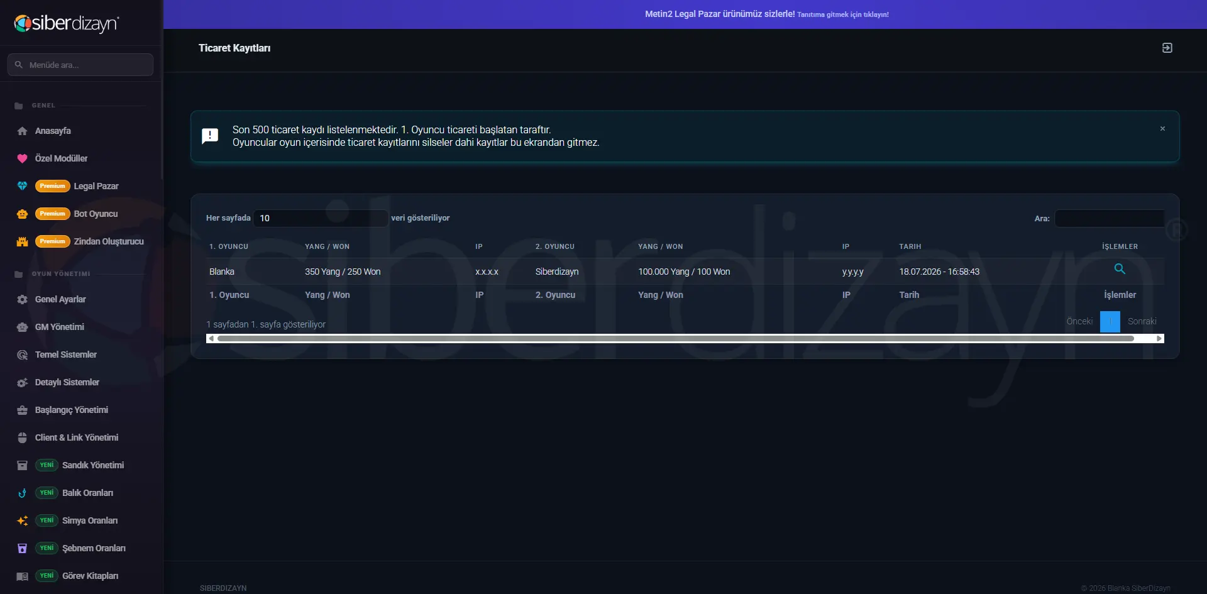Click the Blanka player cell

click(x=222, y=272)
